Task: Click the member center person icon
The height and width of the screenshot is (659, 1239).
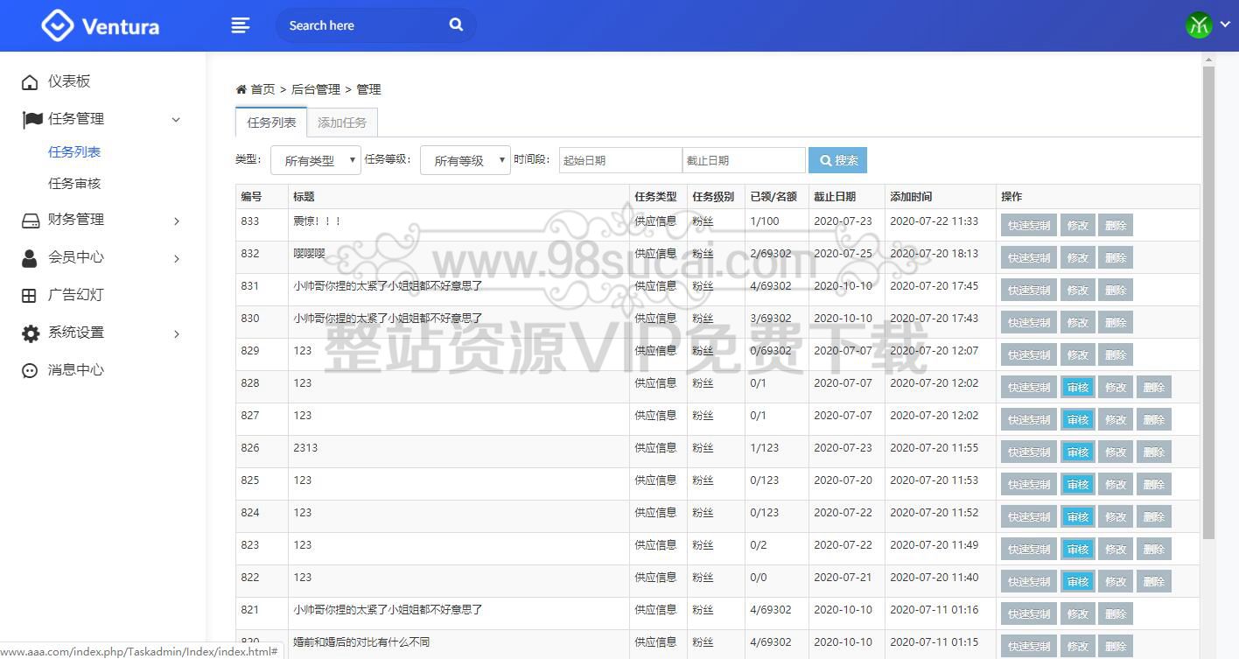Action: click(31, 258)
